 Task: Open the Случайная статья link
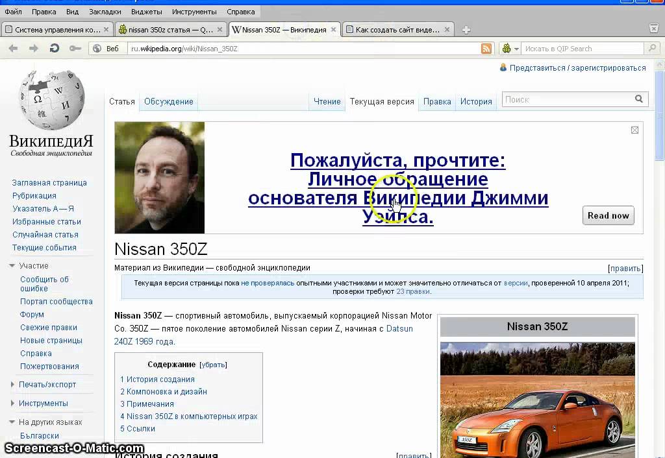pyautogui.click(x=45, y=235)
